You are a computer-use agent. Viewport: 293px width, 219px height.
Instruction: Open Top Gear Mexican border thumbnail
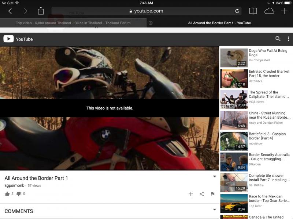[234, 204]
